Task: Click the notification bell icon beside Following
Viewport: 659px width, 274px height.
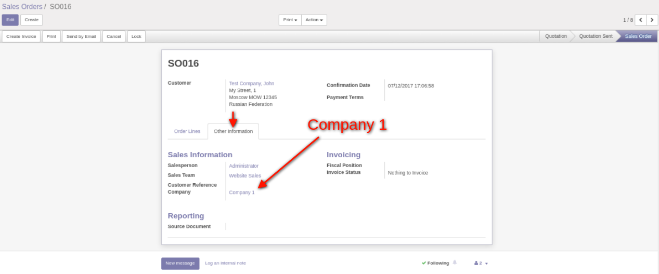Action: click(x=455, y=263)
